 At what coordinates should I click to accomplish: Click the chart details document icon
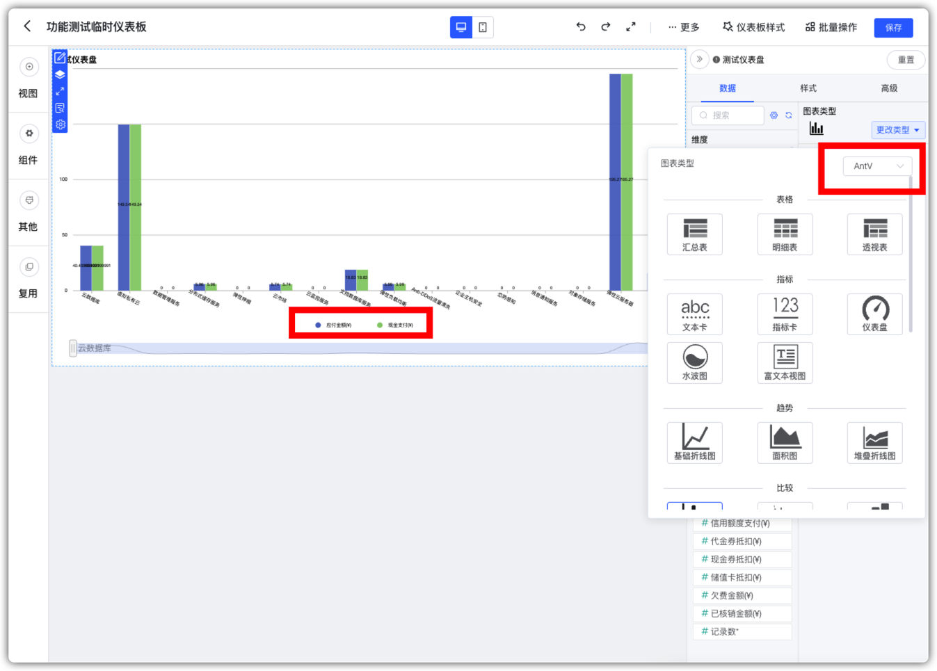click(60, 108)
